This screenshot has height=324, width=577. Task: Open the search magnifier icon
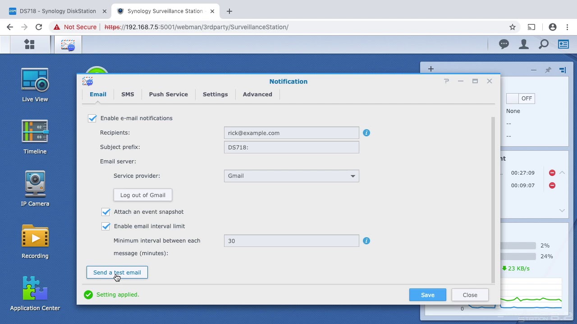coord(544,44)
